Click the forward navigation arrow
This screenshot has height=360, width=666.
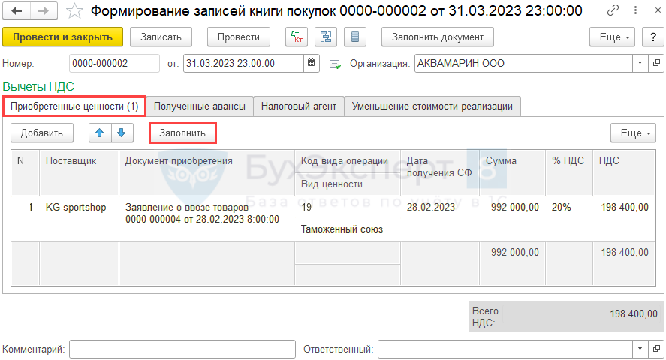click(44, 10)
